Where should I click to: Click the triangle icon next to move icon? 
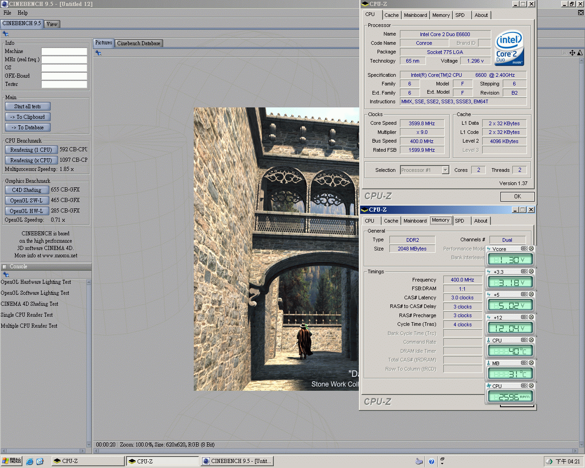(580, 53)
